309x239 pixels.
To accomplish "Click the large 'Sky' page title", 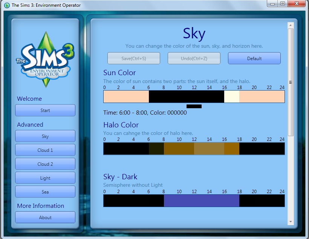I will (194, 33).
